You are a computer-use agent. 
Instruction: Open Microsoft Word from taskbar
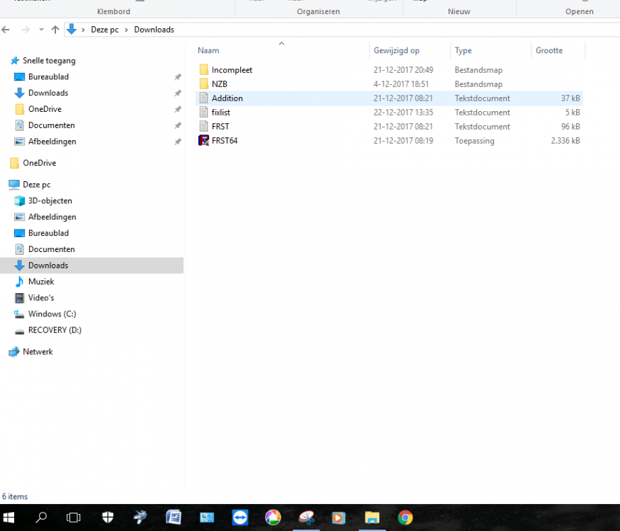pyautogui.click(x=173, y=518)
